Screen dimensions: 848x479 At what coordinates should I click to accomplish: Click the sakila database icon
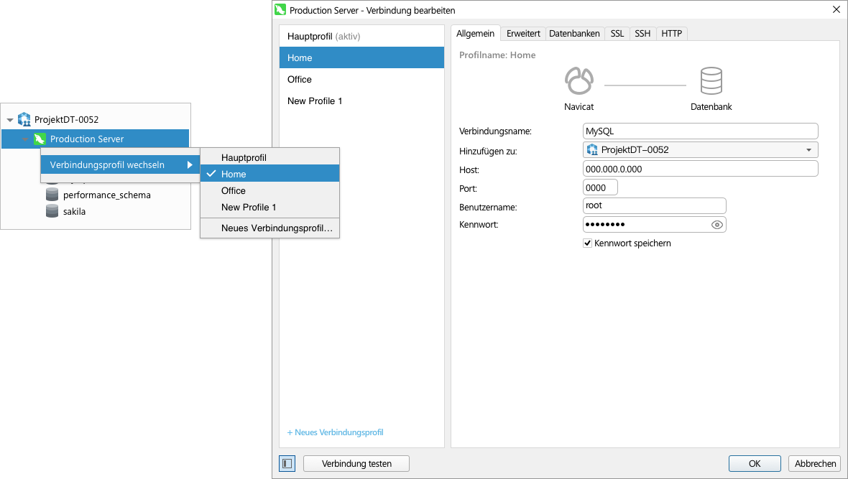(52, 211)
